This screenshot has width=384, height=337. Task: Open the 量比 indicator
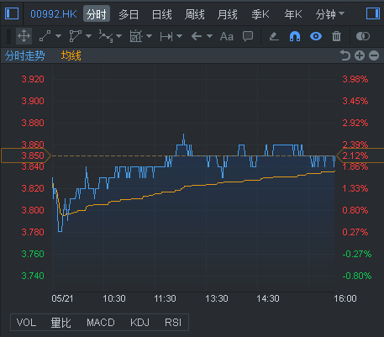(60, 323)
